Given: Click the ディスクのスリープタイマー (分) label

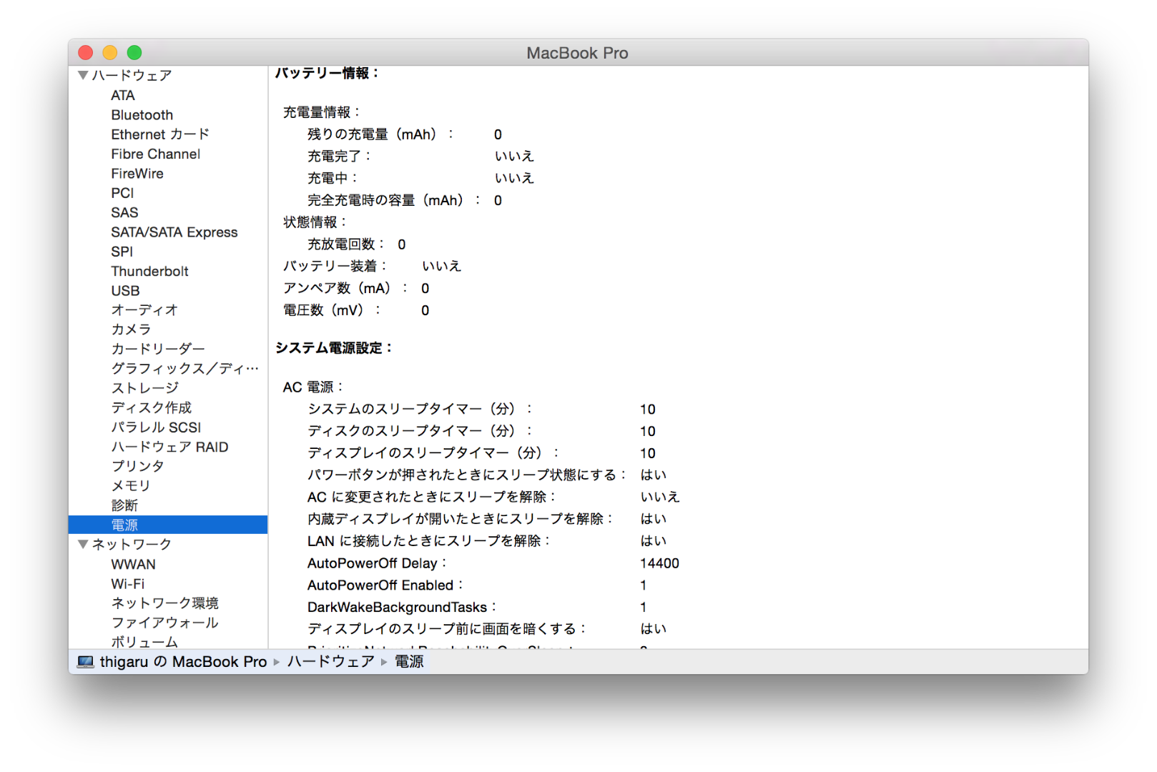Looking at the screenshot, I should click(x=420, y=431).
